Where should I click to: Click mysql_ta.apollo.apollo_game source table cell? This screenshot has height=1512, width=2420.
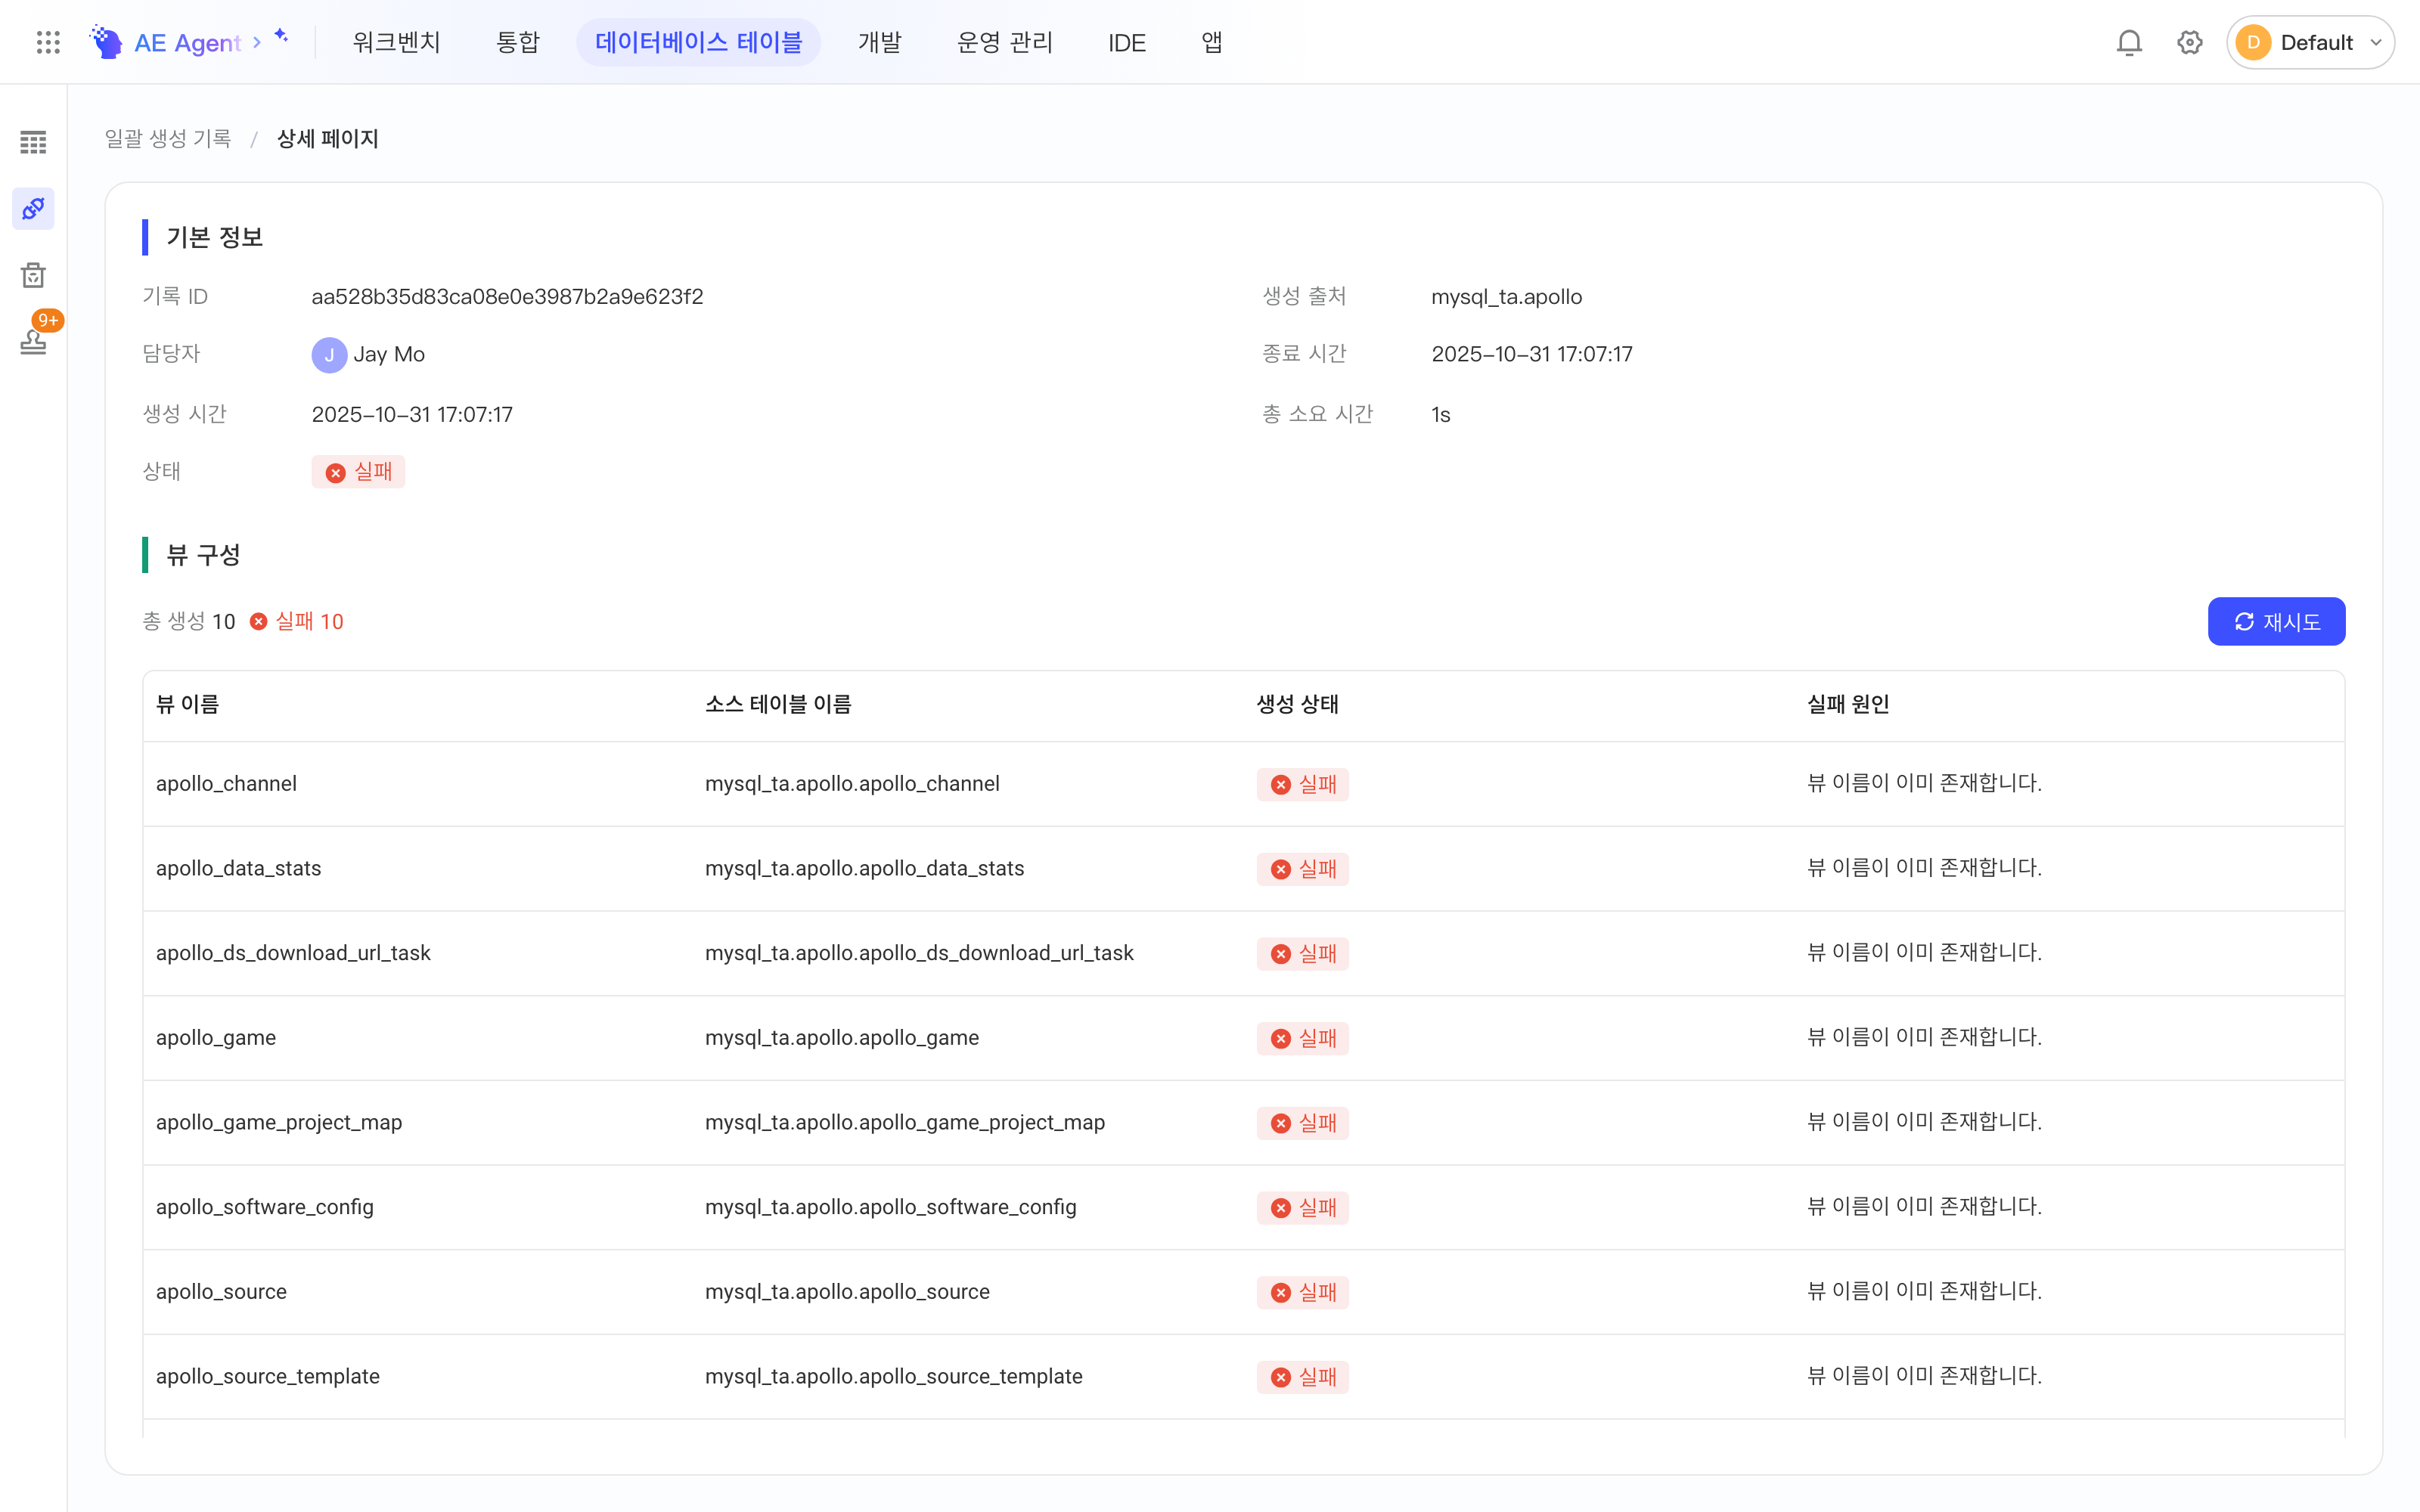(x=842, y=1037)
